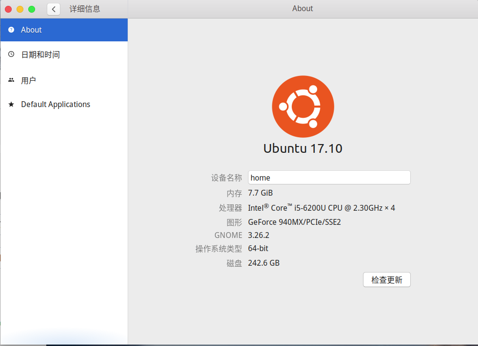The height and width of the screenshot is (346, 478).
Task: Click the 图形 label
Action: [234, 222]
